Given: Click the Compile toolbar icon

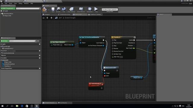Looking at the screenshot, I should point(45,10).
